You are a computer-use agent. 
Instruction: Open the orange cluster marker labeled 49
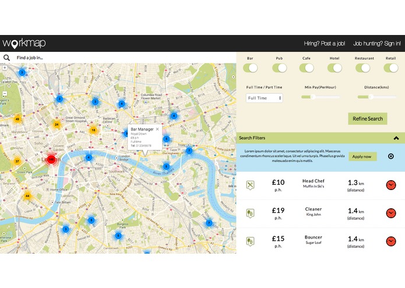[17, 119]
